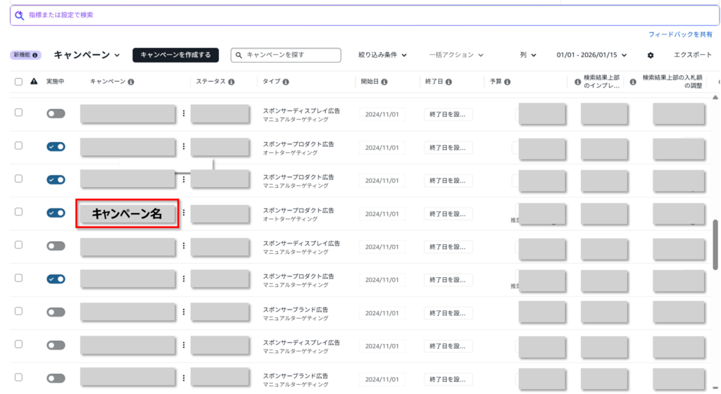Open three-dot menu for the キャンペーン名 row
The image size is (721, 394).
click(x=184, y=212)
